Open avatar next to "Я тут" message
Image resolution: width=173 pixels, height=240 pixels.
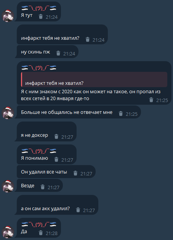(x=8, y=16)
